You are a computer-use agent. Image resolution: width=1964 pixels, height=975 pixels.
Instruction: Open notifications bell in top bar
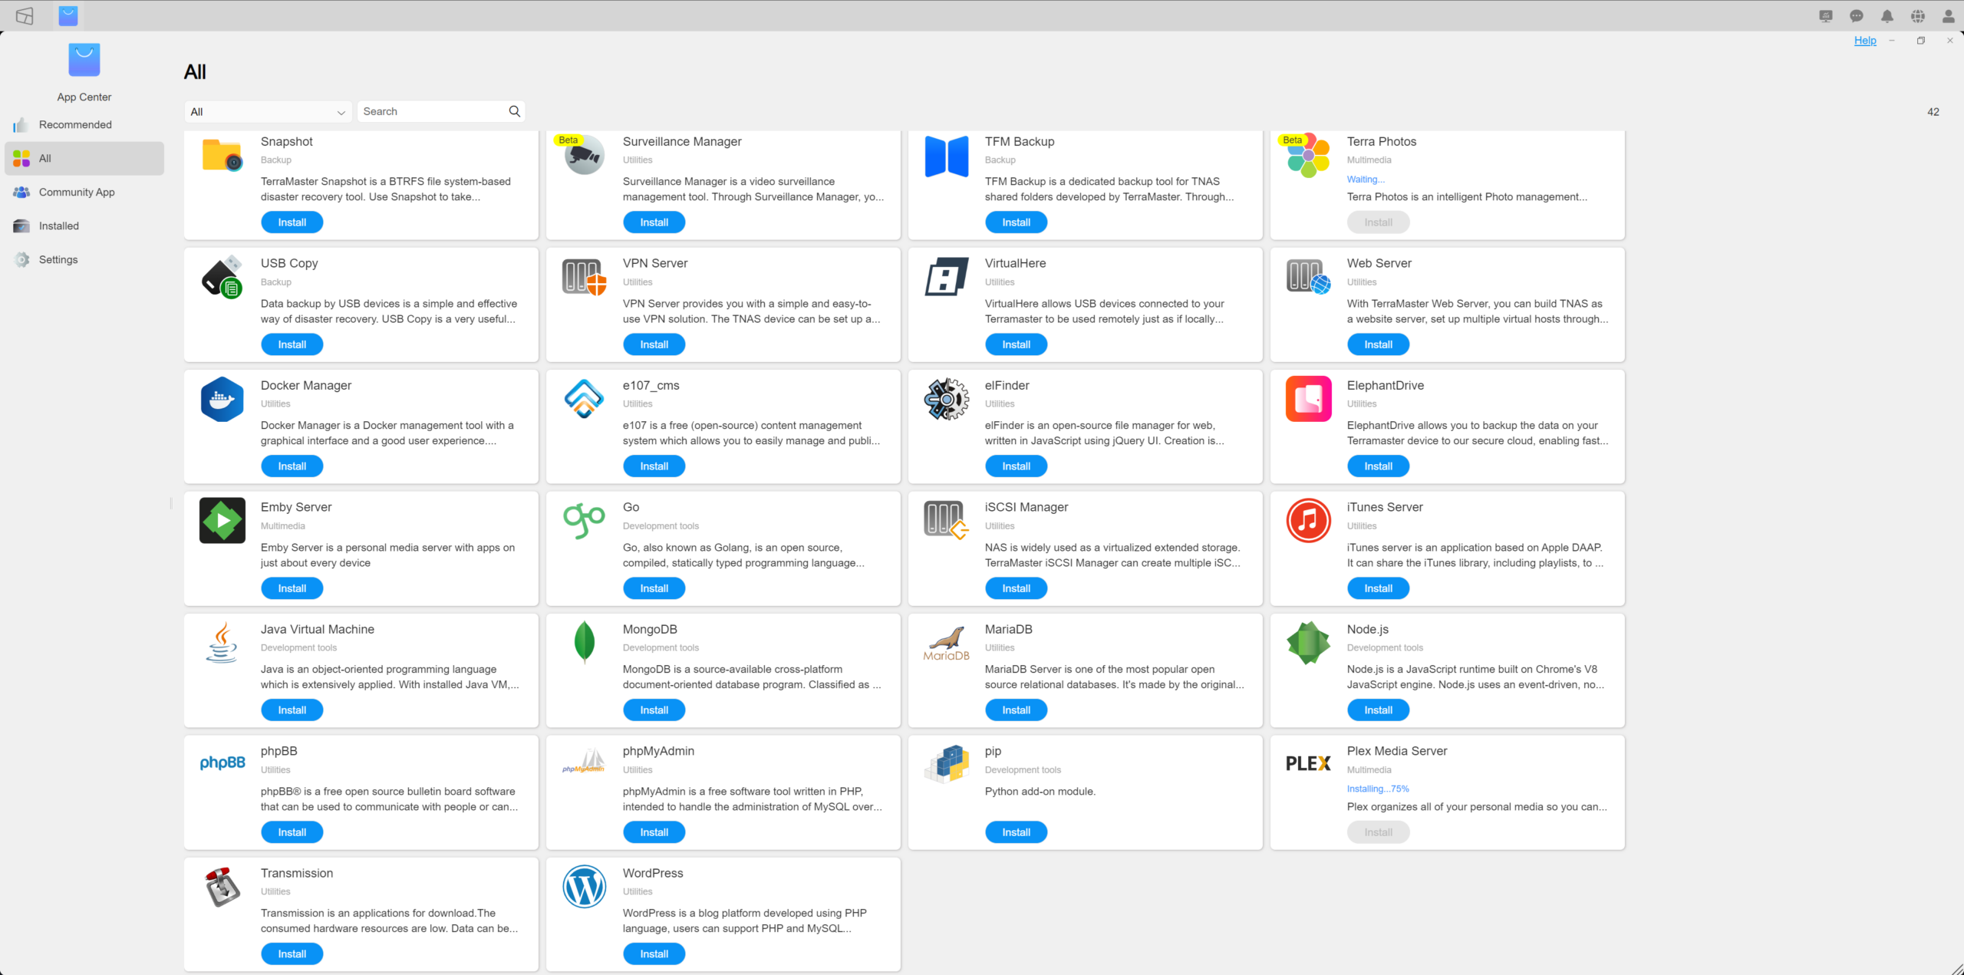(x=1887, y=16)
